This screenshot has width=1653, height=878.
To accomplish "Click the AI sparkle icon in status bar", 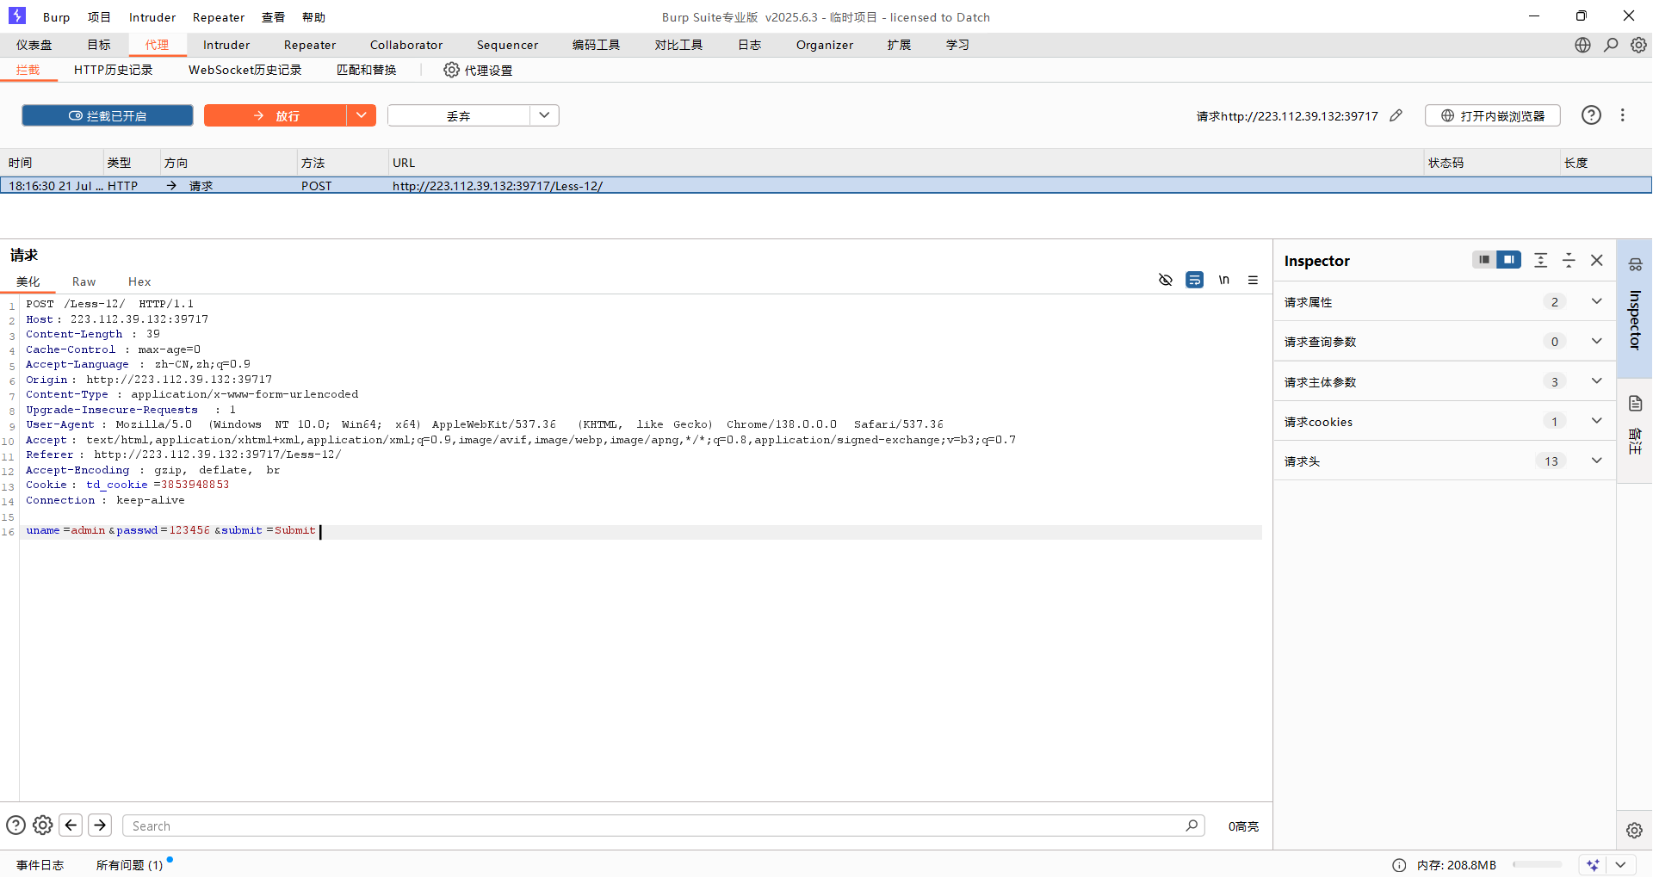I will [1593, 865].
